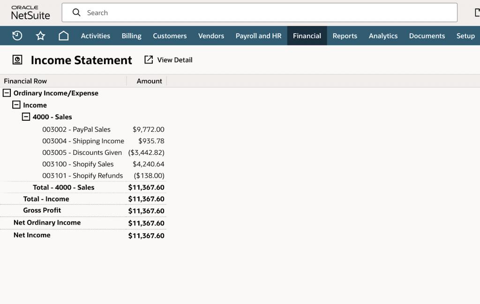Click the partially visible icon right of search
Screen dimensions: 480x304
click(x=477, y=13)
